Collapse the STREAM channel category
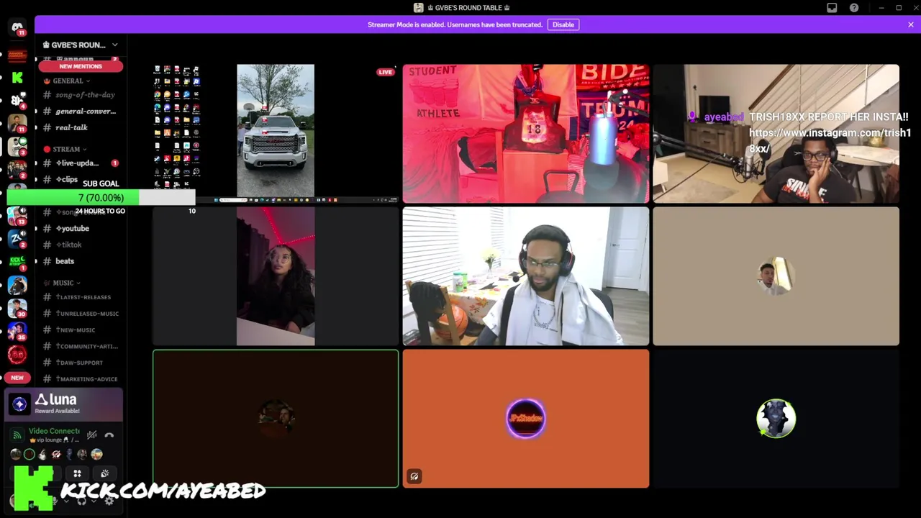The height and width of the screenshot is (518, 921). pyautogui.click(x=65, y=150)
